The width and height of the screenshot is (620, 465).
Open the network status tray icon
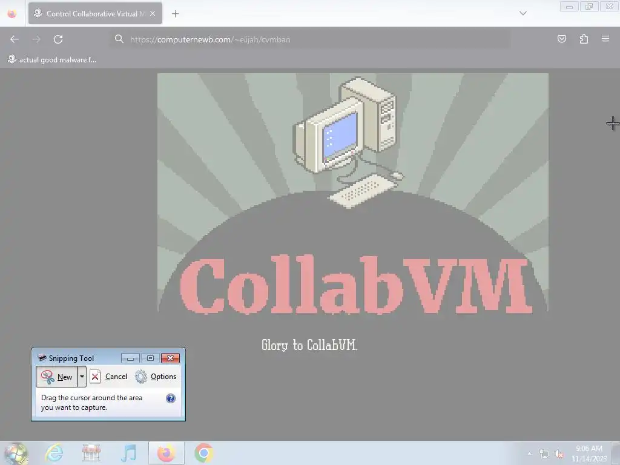(544, 454)
